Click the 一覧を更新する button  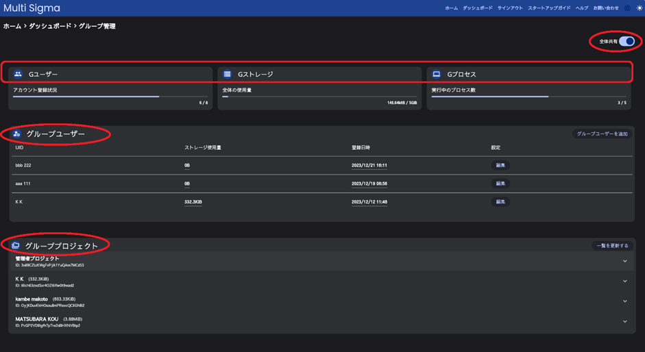coord(612,246)
